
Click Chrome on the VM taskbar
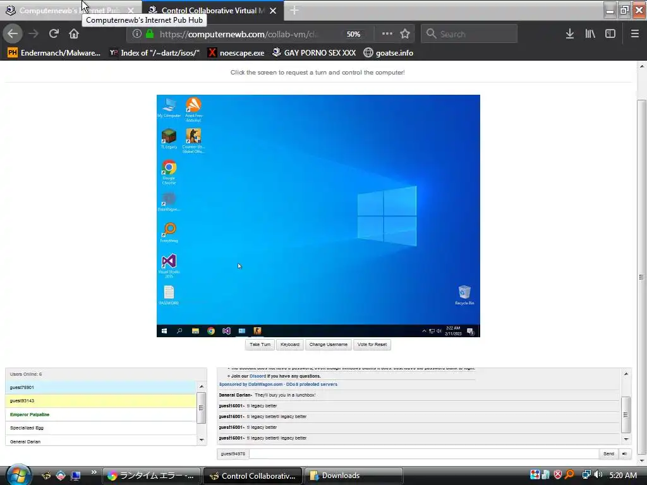pos(211,331)
